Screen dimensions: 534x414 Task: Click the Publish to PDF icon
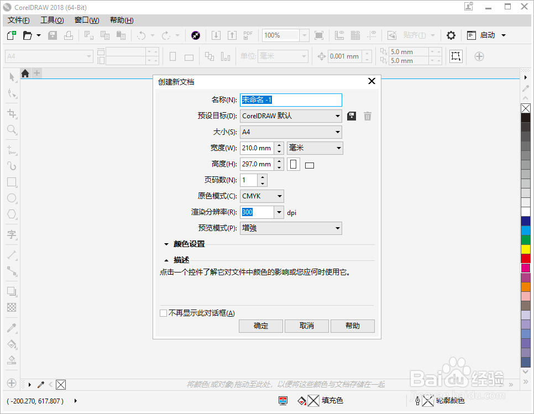(x=248, y=35)
